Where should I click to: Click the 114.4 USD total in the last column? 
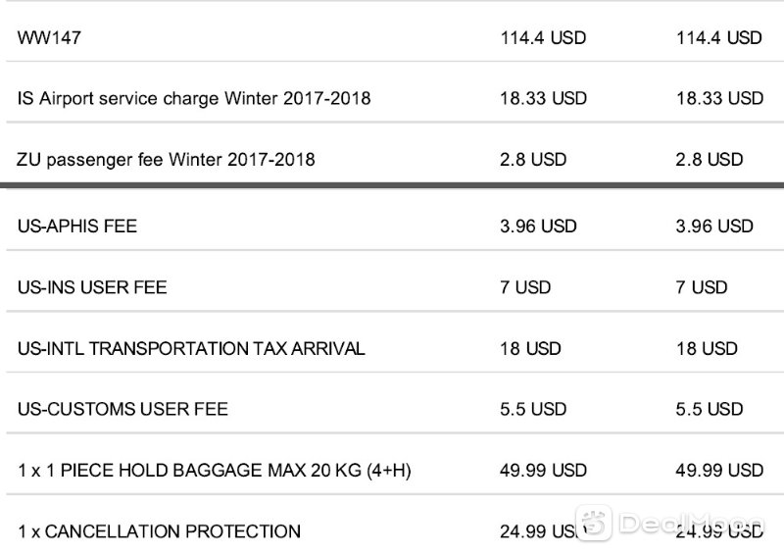coord(719,38)
